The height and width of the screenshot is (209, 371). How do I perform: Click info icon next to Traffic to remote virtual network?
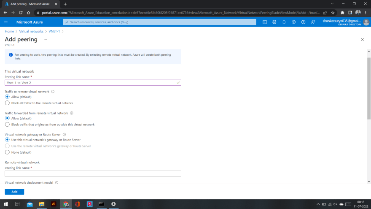[53, 92]
